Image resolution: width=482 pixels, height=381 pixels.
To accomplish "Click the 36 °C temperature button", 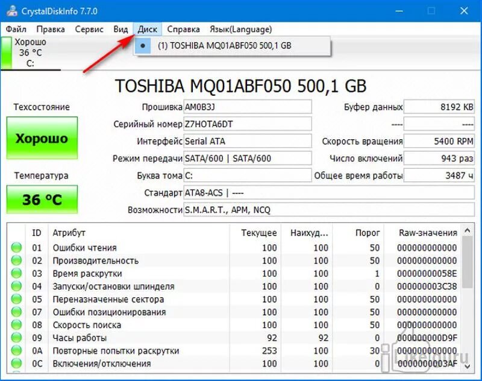I will [42, 200].
